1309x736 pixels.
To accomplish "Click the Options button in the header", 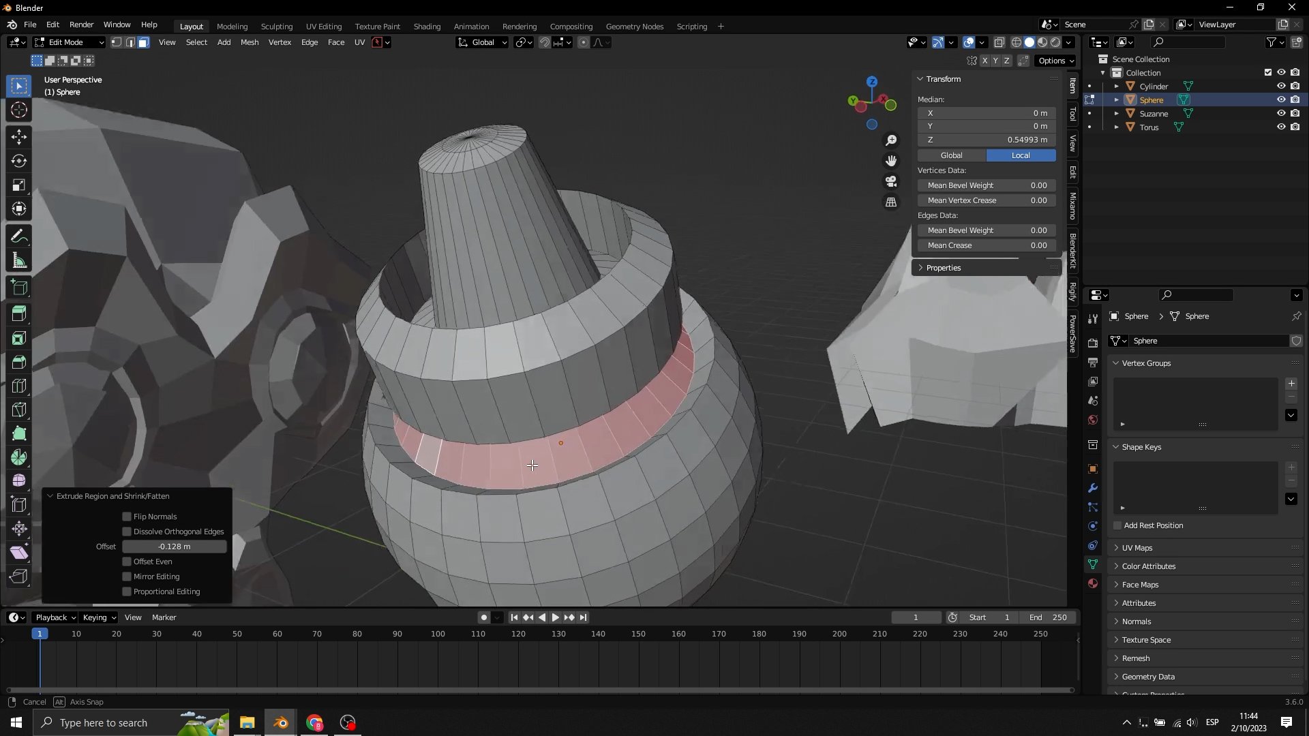I will click(1054, 61).
